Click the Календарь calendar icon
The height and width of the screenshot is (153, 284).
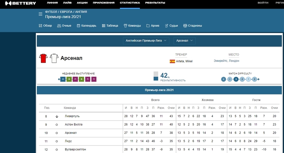click(78, 26)
